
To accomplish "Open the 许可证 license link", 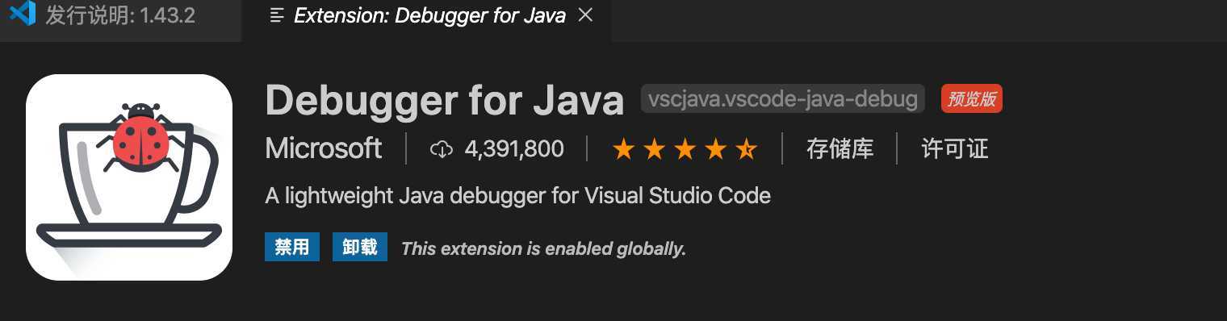I will tap(955, 149).
